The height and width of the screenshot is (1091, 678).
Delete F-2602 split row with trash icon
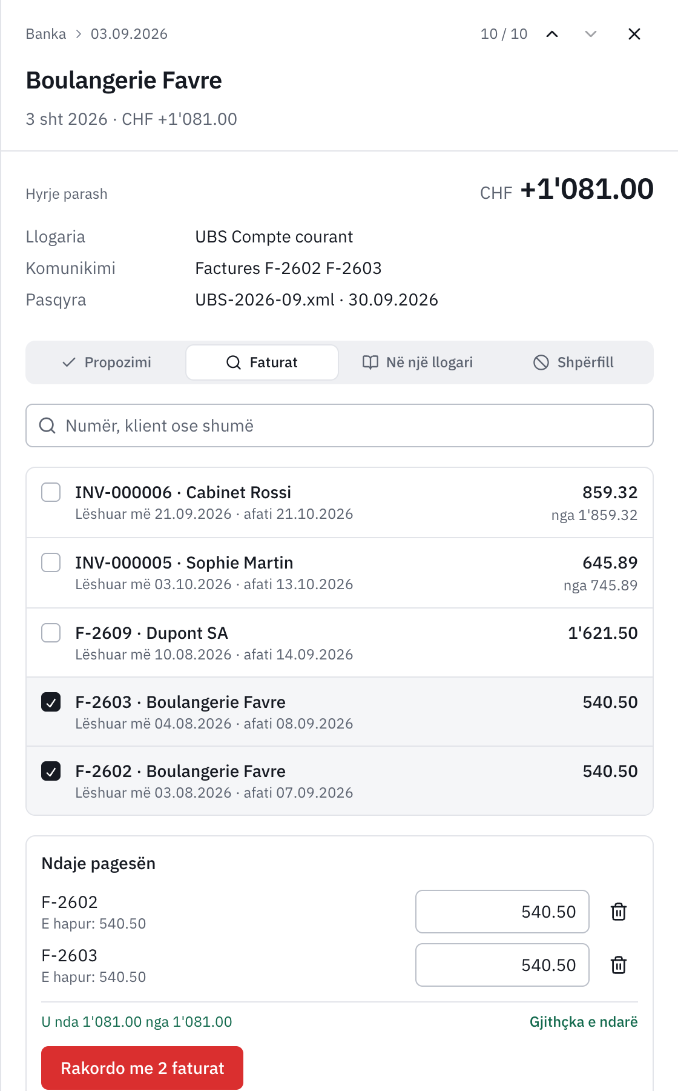[619, 912]
